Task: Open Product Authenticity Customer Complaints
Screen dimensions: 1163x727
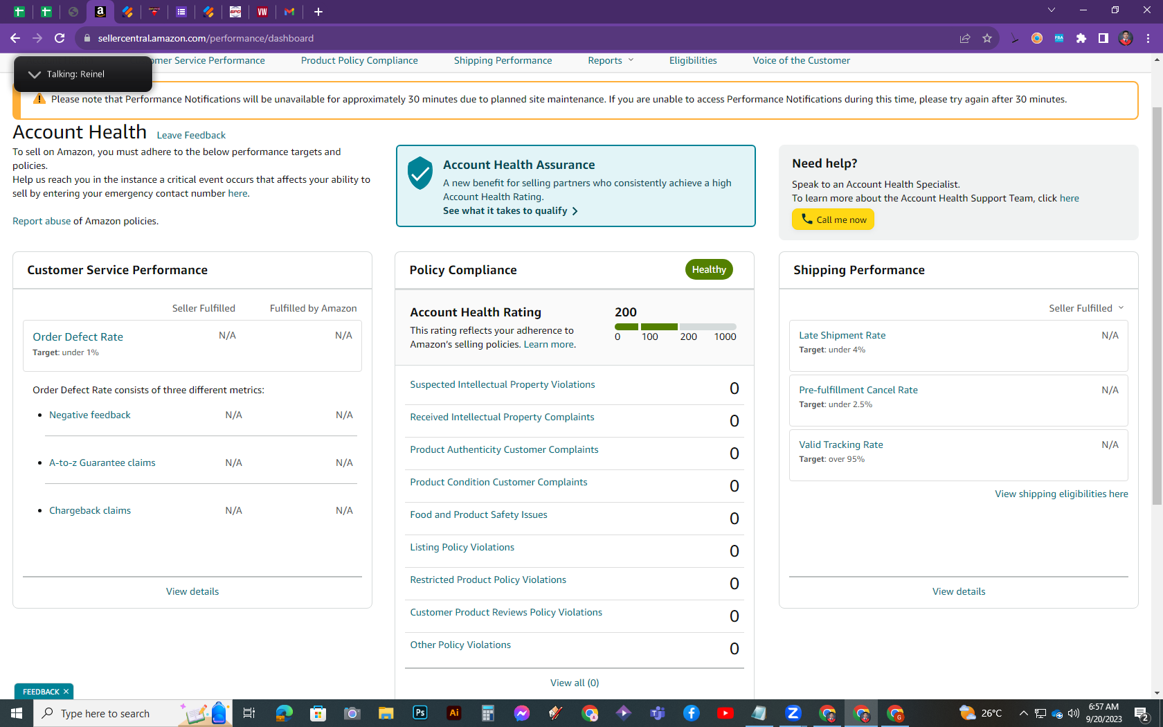Action: coord(504,449)
